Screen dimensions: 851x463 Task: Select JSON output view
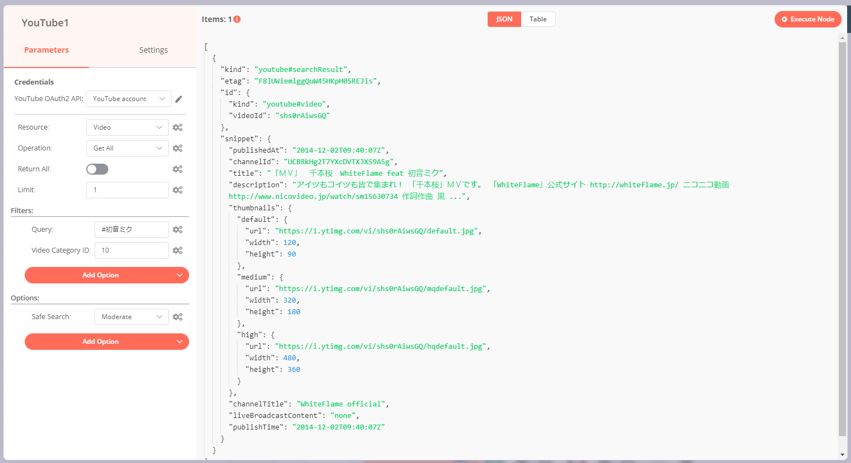click(504, 19)
